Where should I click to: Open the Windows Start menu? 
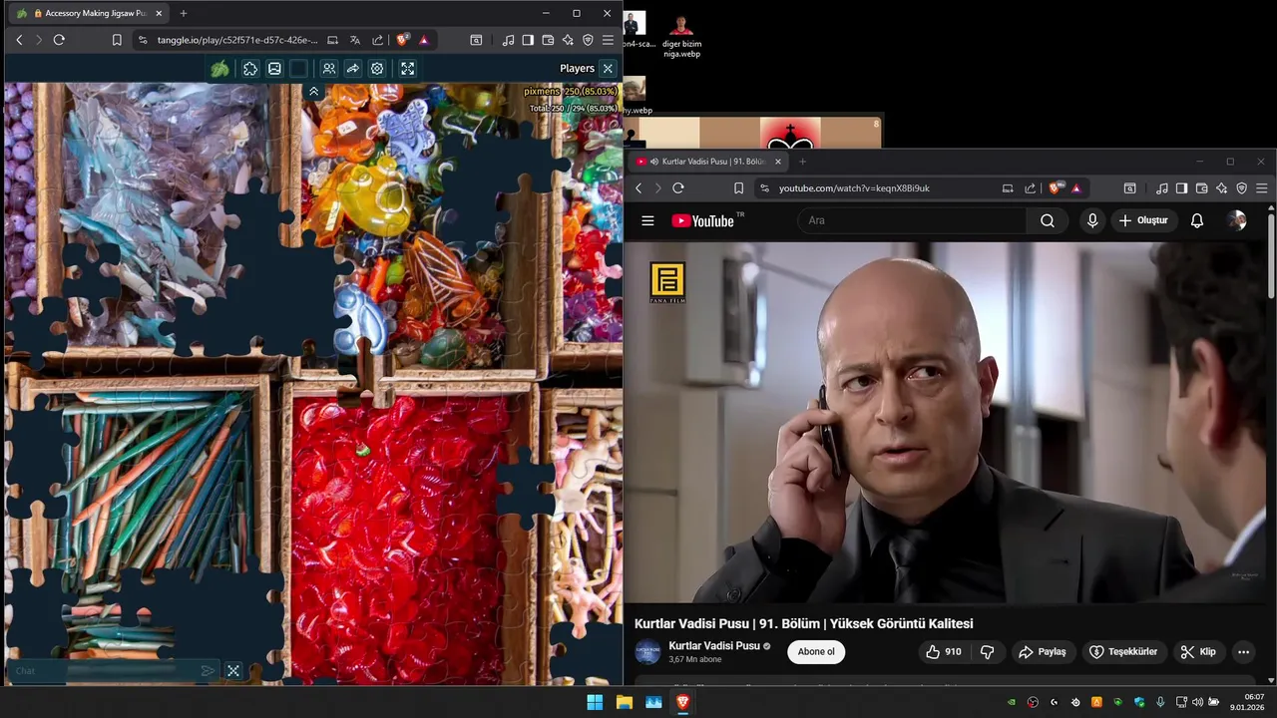click(x=595, y=702)
